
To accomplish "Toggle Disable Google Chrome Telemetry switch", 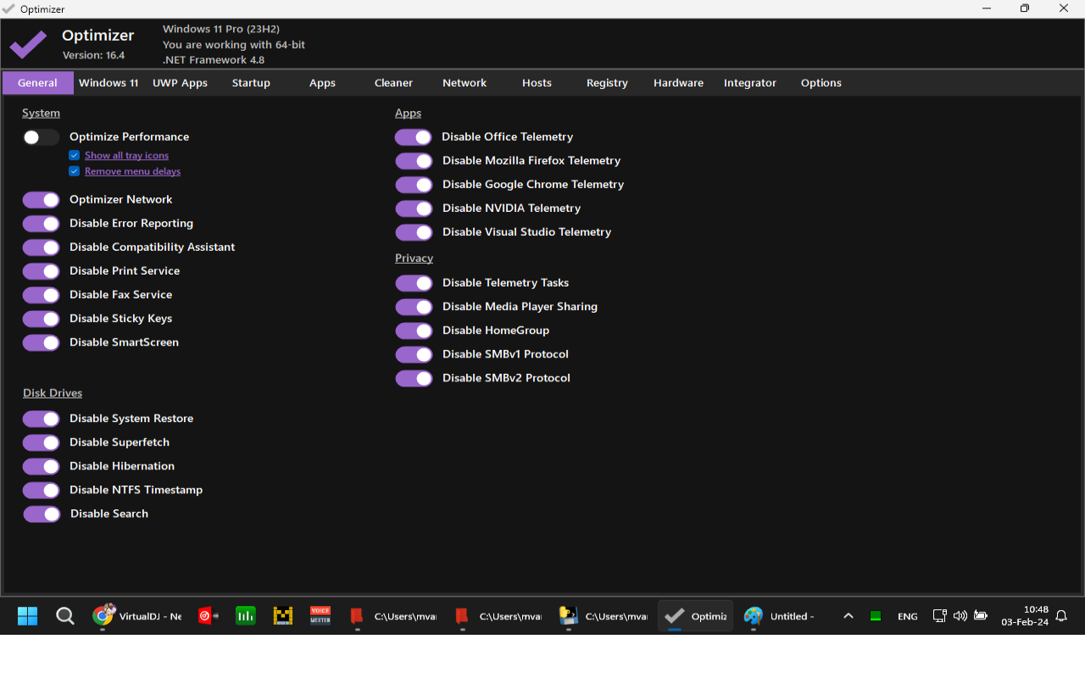I will click(x=414, y=185).
